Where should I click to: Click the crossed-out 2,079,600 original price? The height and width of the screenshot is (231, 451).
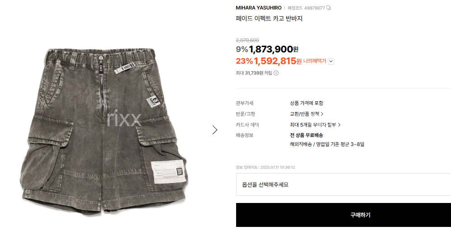coord(247,40)
